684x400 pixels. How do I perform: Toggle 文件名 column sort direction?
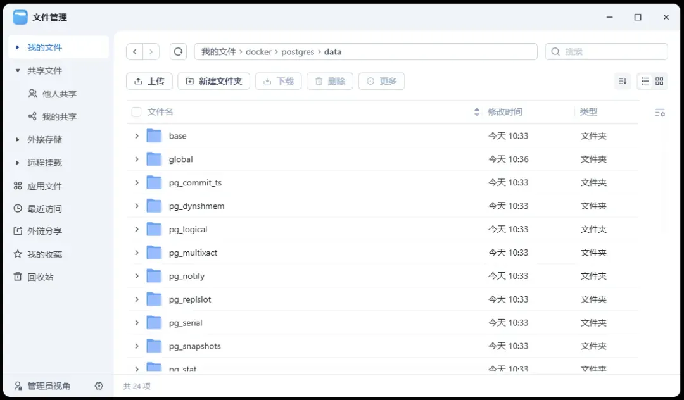click(x=476, y=111)
